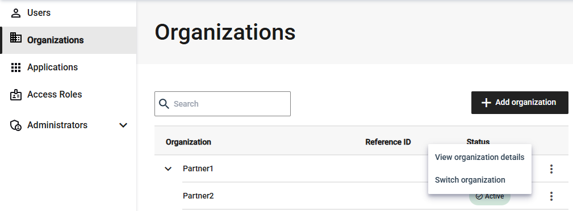Click the Add organization button
This screenshot has width=573, height=211.
point(520,103)
